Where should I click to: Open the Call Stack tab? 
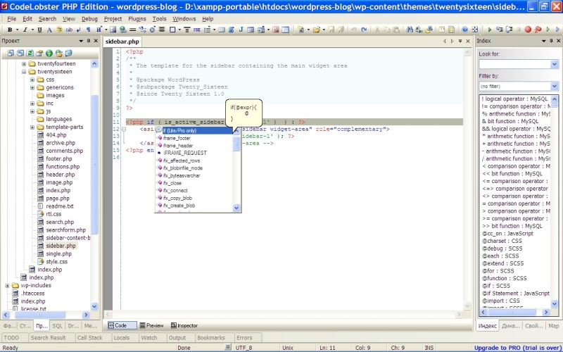point(90,338)
